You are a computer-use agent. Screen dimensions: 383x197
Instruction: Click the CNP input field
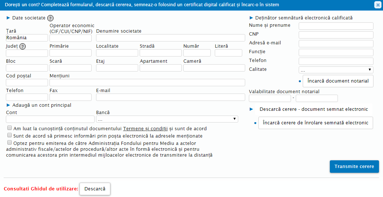coord(336,35)
